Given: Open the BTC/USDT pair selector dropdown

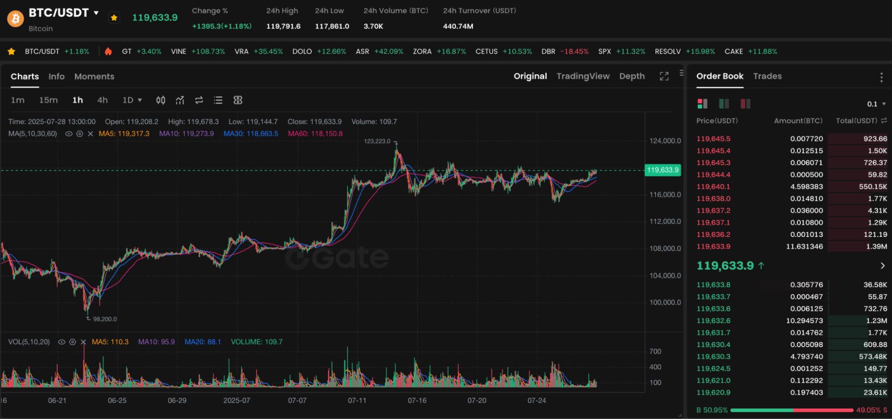Looking at the screenshot, I should (x=96, y=13).
